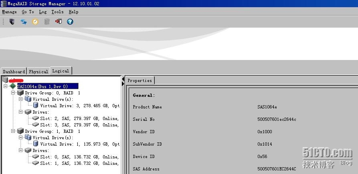358x174 pixels.
Task: Click SAS Address value 500507601EC2644C
Action: [x=277, y=169]
